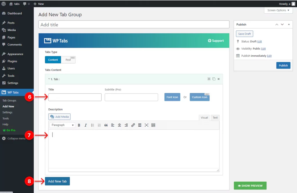Click the move/drag icon on Tab 1
Viewport: 297px width, 193px height.
[209, 79]
